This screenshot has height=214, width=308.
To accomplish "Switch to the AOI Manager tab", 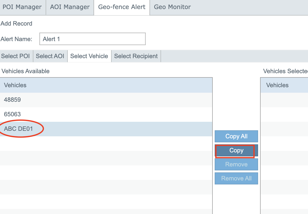I will [x=70, y=7].
